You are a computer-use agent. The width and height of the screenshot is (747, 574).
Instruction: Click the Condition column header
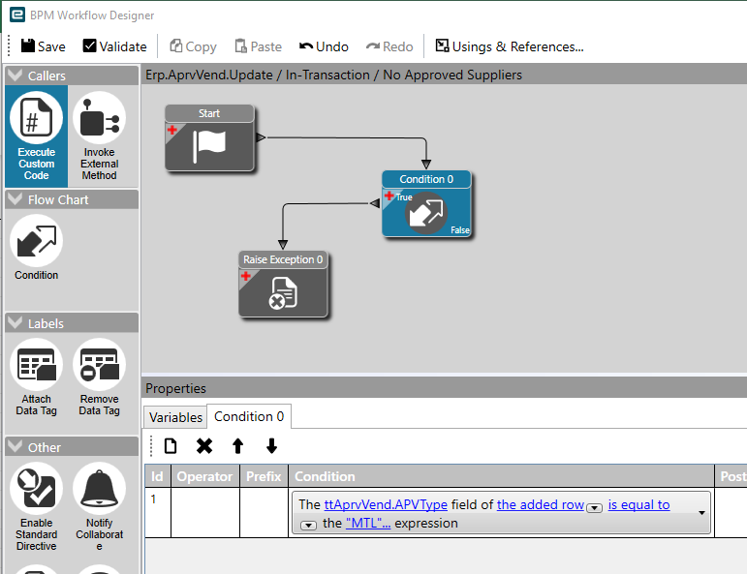click(501, 476)
